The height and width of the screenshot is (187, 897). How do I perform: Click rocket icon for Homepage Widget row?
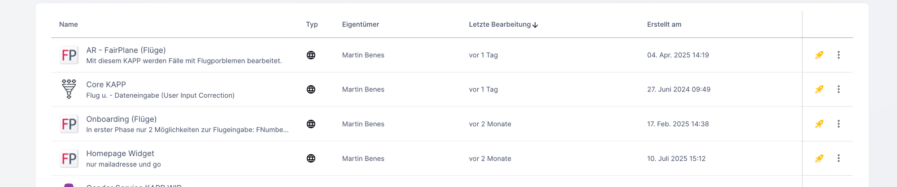(x=819, y=158)
